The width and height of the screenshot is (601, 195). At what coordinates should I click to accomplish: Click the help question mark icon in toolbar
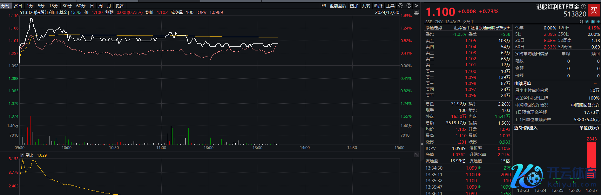(x=409, y=5)
